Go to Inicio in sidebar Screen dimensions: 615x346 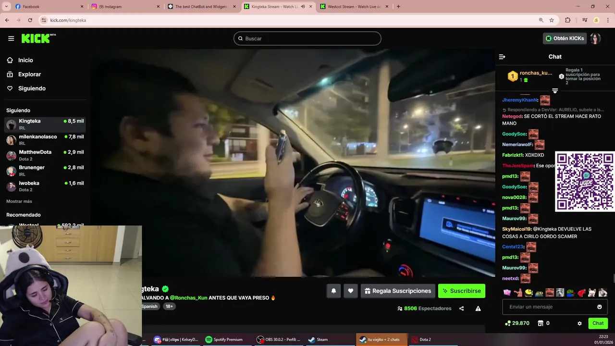point(20,60)
